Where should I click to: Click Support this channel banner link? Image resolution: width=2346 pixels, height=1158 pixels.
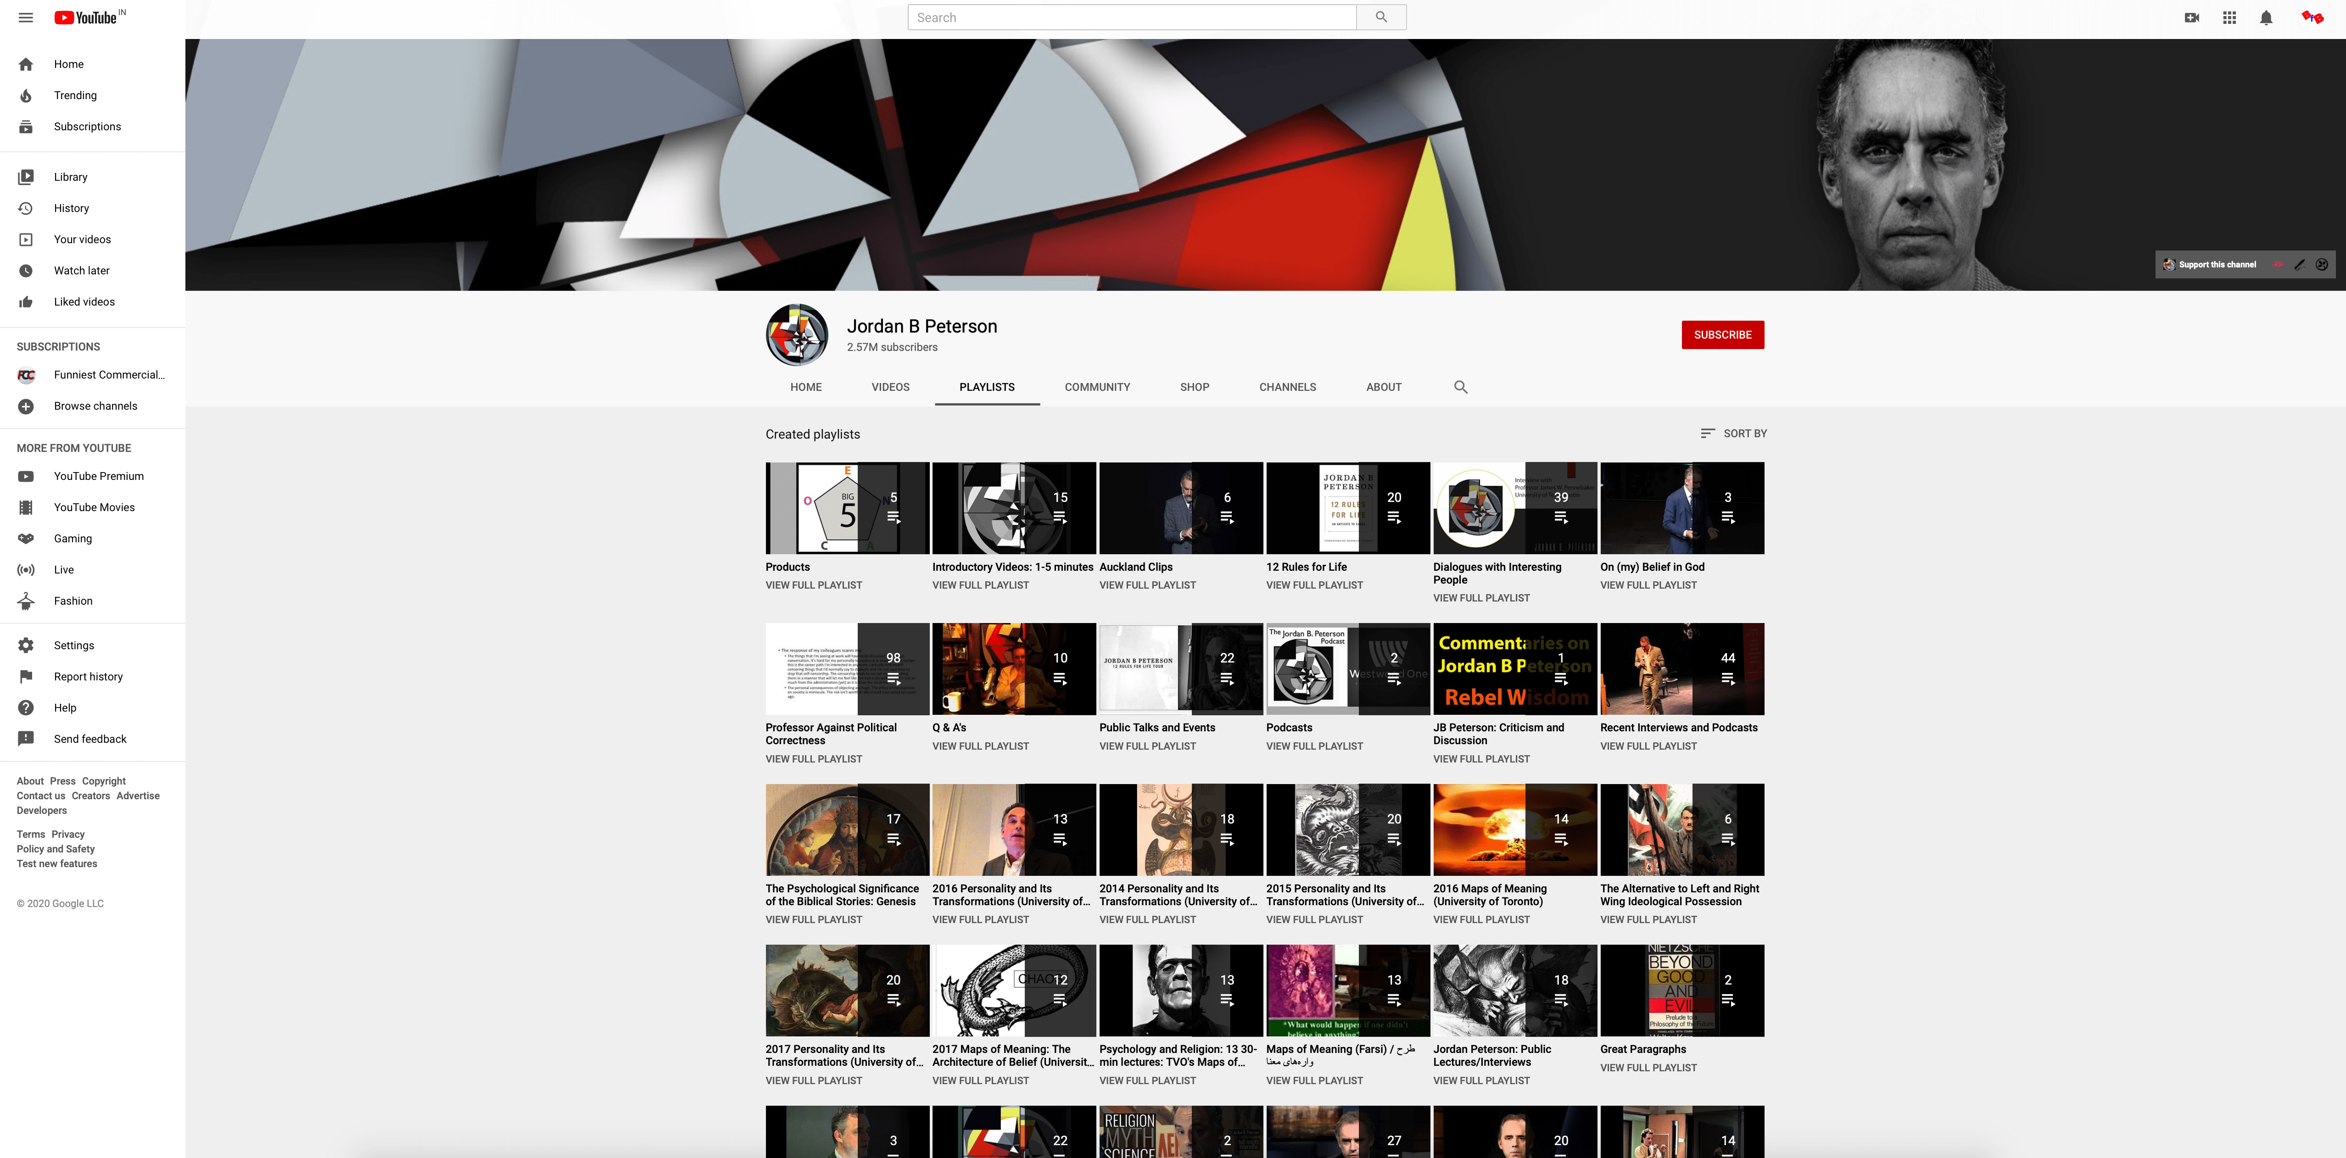click(x=2210, y=265)
